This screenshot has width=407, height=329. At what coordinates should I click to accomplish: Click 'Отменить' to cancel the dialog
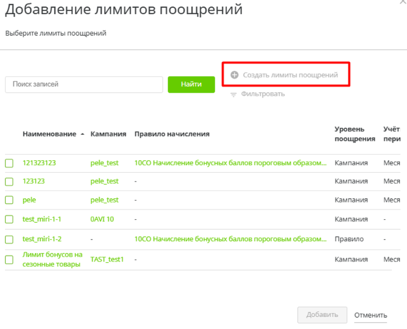pyautogui.click(x=370, y=315)
